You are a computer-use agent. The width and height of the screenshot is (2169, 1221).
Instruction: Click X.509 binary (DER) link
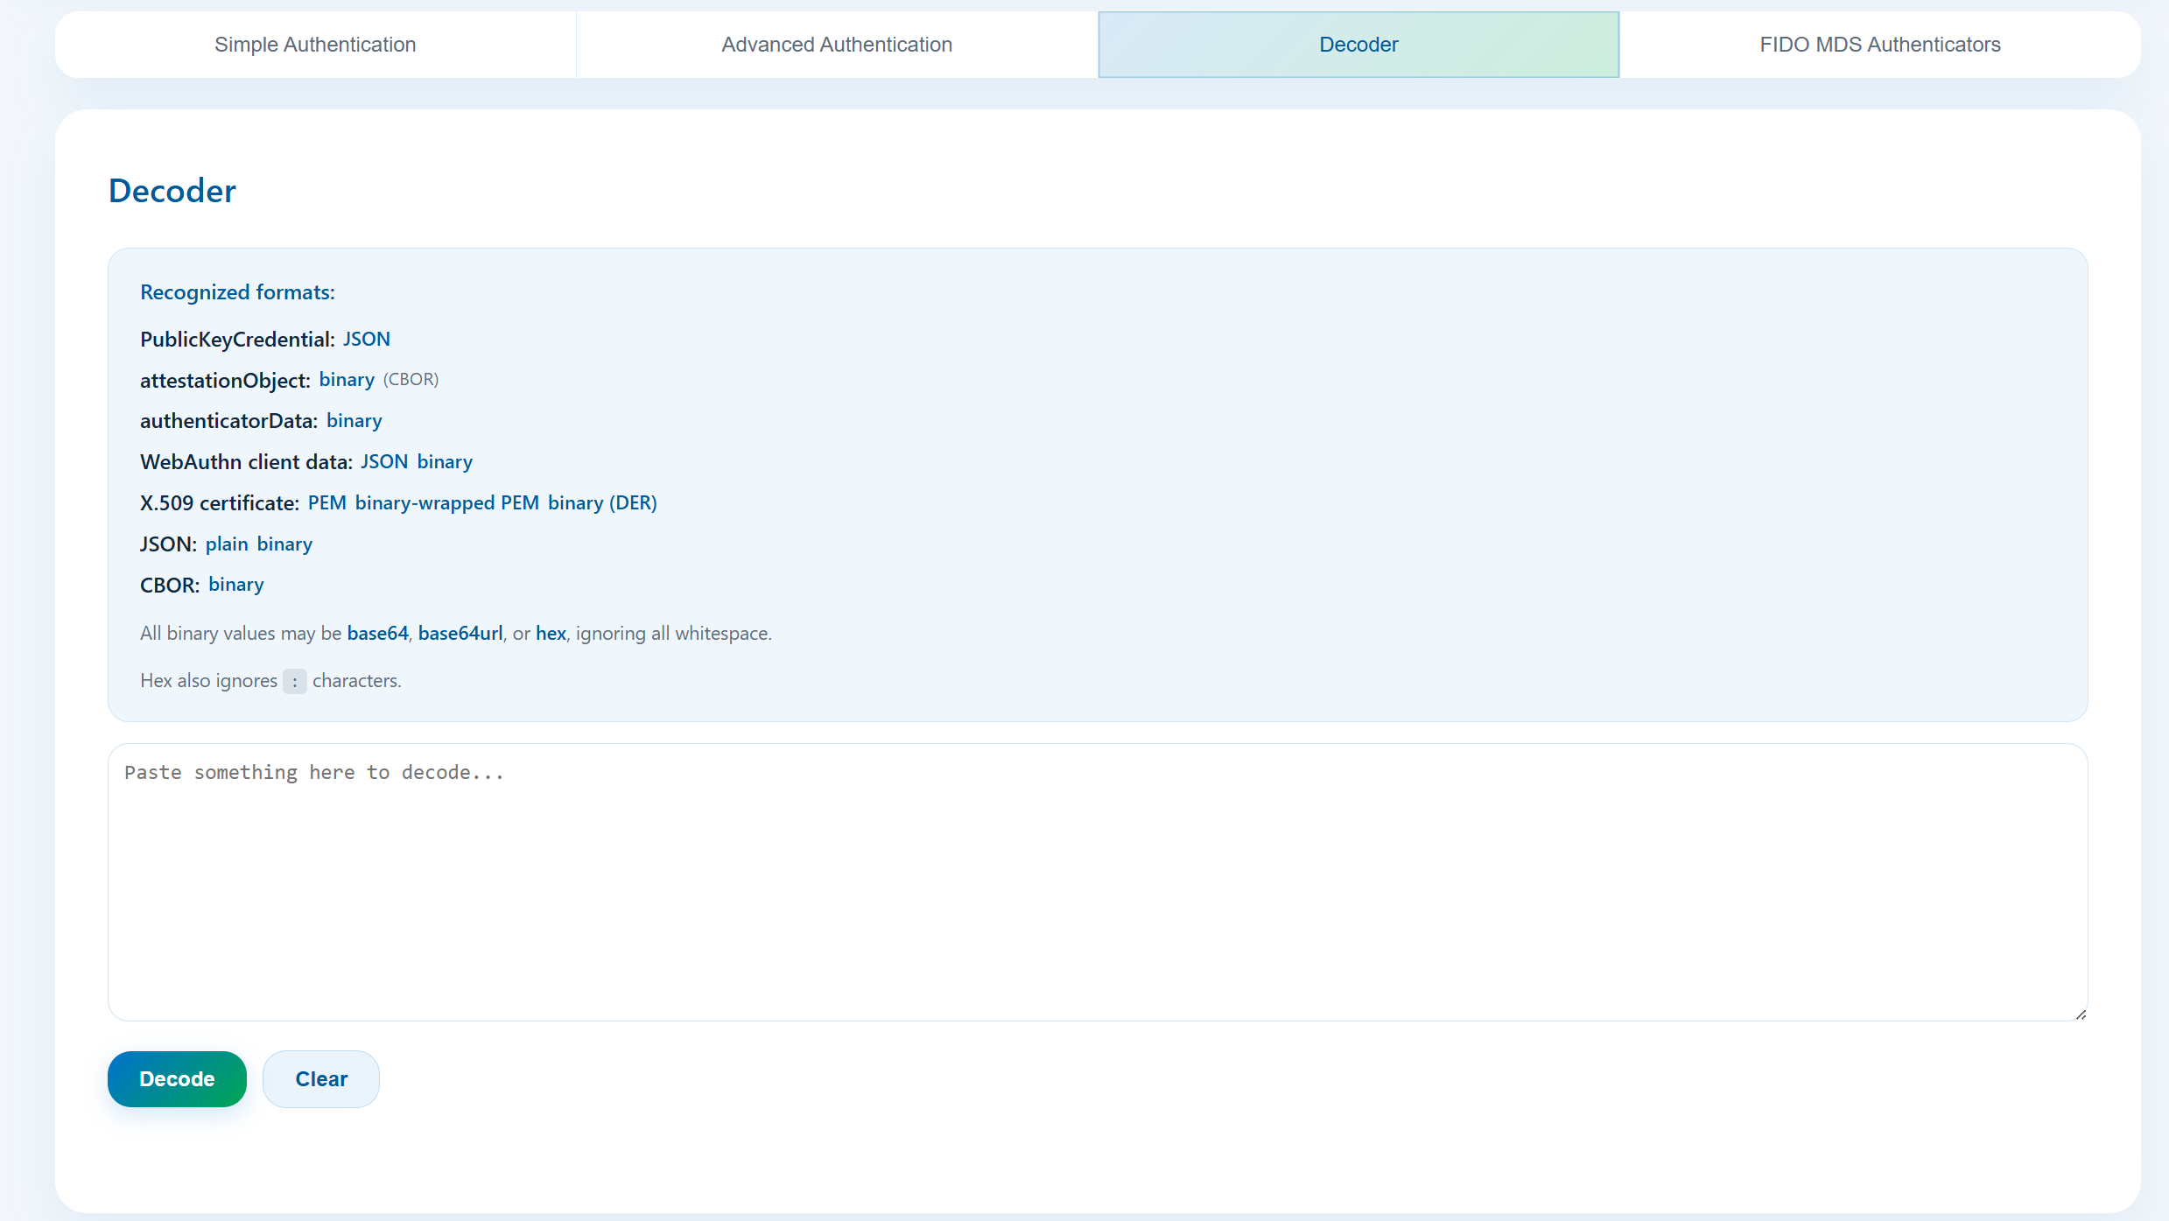pyautogui.click(x=602, y=503)
